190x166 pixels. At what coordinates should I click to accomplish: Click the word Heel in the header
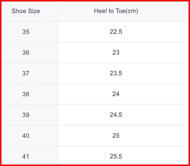pyautogui.click(x=99, y=11)
